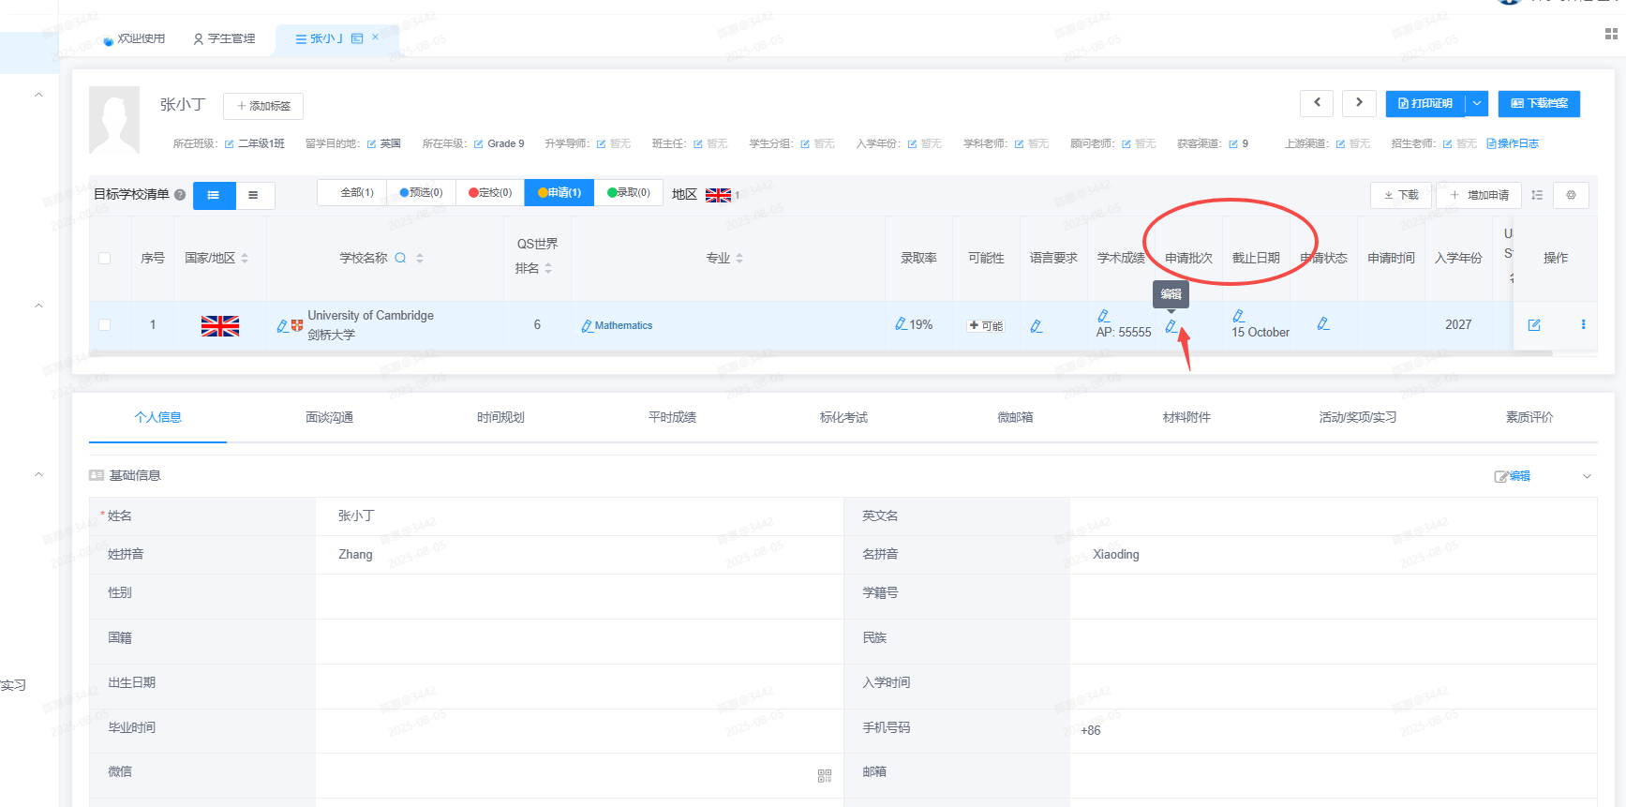Edit the Mathematics major pencil icon
The width and height of the screenshot is (1626, 807).
[x=587, y=326]
